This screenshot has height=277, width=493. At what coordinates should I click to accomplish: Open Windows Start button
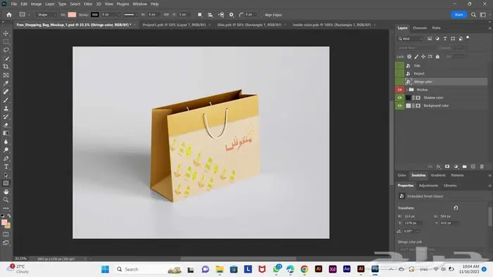(x=105, y=269)
